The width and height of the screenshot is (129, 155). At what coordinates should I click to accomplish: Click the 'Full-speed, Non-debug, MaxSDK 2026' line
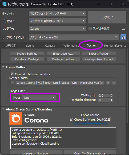36,133
